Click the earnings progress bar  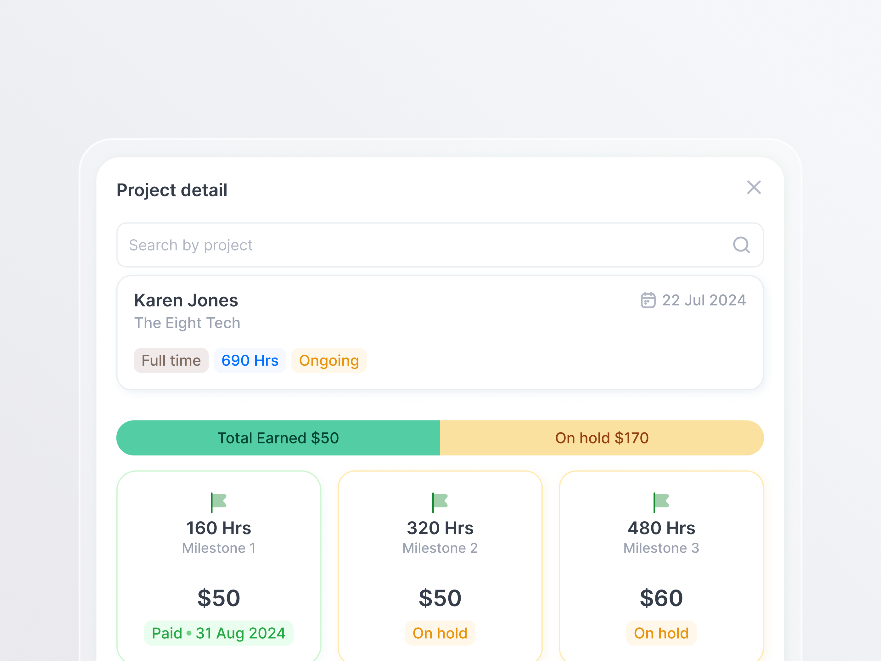pos(440,438)
